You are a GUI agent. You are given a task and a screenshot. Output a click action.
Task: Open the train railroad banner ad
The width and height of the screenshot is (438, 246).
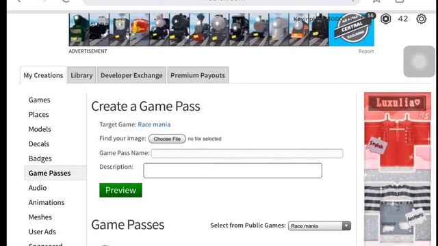[x=221, y=29]
